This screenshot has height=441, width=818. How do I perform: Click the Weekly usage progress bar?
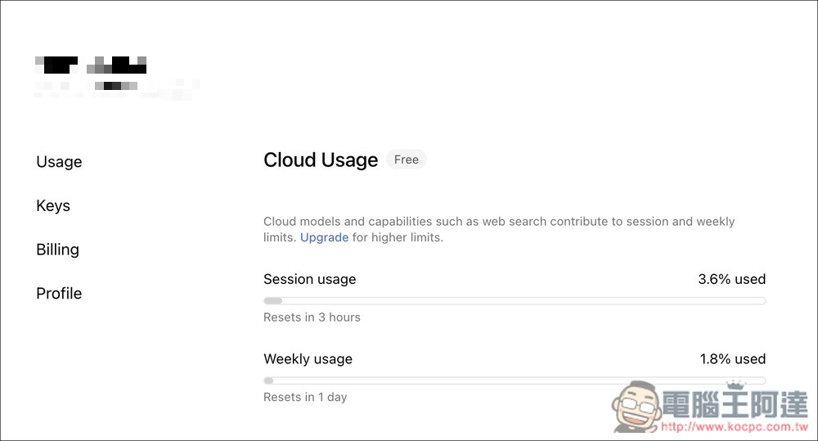pyautogui.click(x=515, y=380)
